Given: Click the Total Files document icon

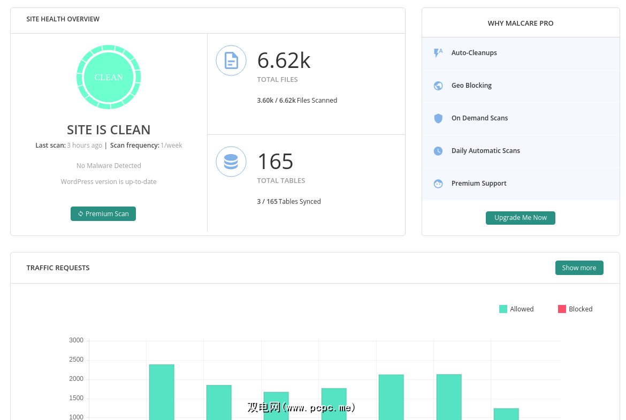Looking at the screenshot, I should tap(231, 60).
